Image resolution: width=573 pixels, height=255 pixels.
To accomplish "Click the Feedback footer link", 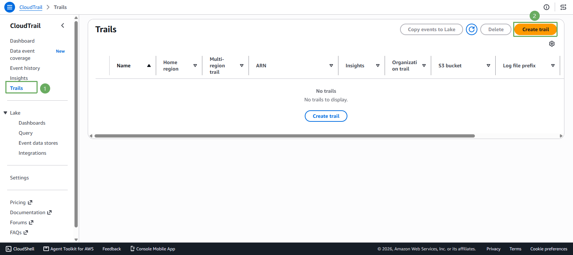I will (x=112, y=249).
